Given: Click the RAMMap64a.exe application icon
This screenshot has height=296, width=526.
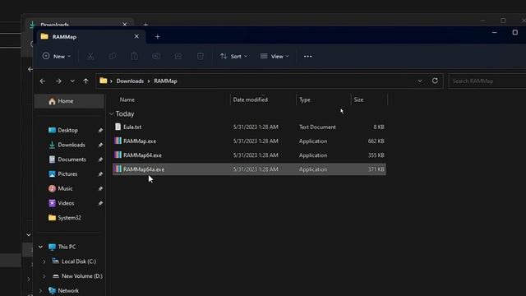Looking at the screenshot, I should coord(118,169).
